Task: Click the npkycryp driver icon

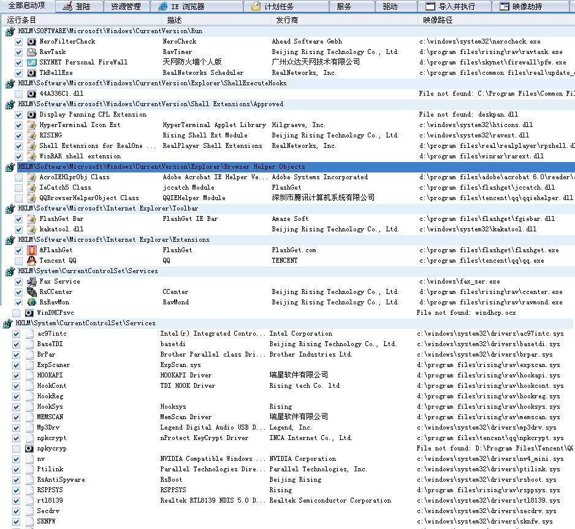Action: click(29, 449)
